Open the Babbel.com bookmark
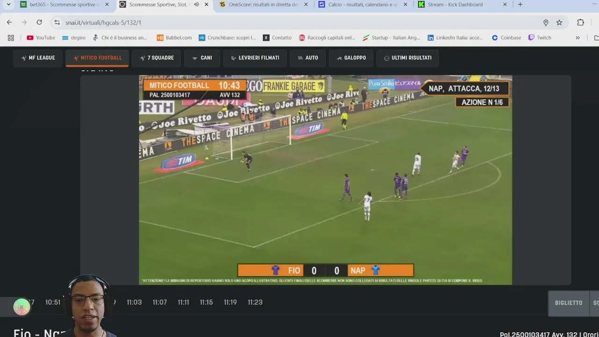Viewport: 599px width, 337px height. (x=174, y=37)
